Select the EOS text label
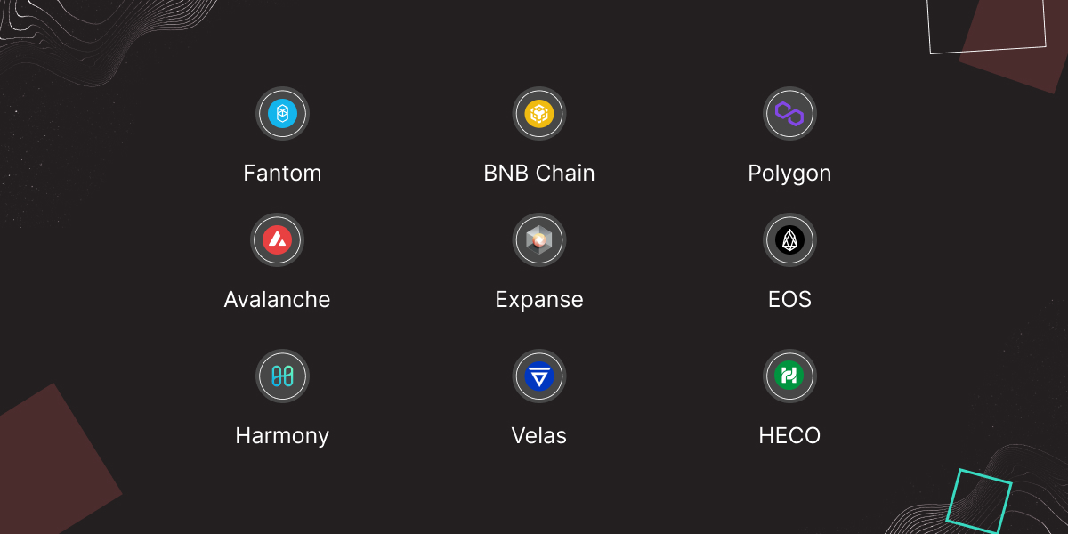This screenshot has width=1068, height=534. point(789,299)
